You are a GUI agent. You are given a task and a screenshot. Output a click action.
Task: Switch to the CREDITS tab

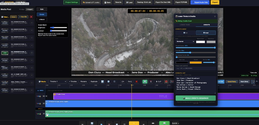click(207, 25)
